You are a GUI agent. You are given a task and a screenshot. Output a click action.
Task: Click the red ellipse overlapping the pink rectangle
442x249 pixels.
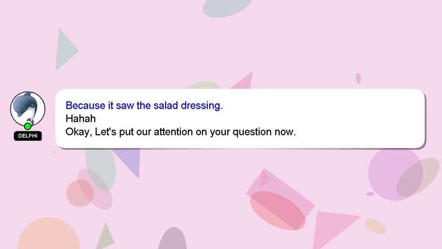[x=278, y=210]
